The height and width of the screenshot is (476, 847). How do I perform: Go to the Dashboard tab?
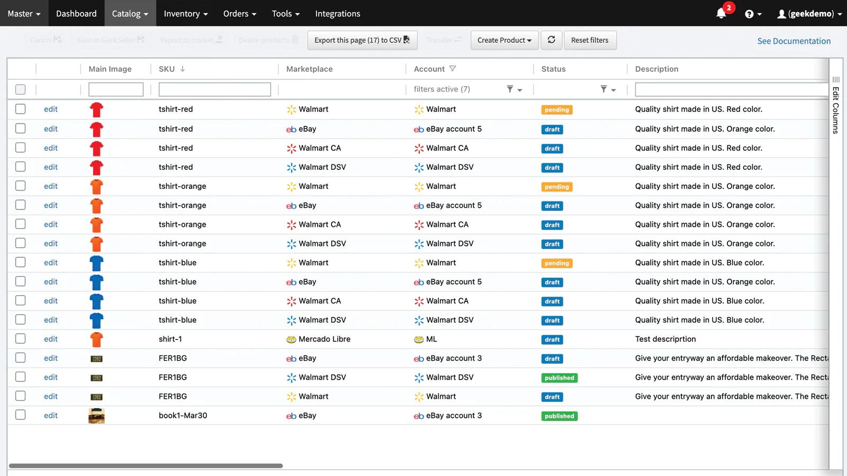click(x=76, y=14)
